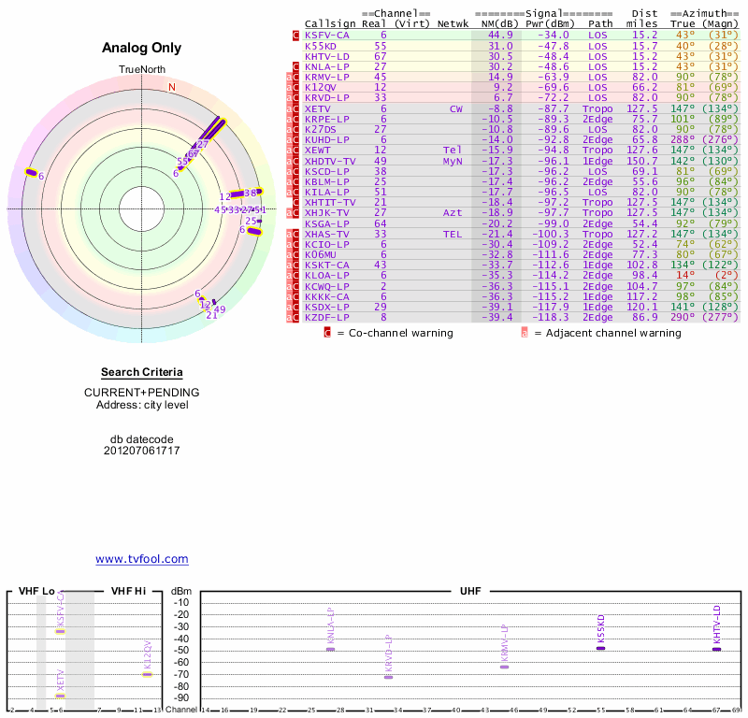748x718 pixels.
Task: Click the NM(dB) column header
Action: click(500, 24)
